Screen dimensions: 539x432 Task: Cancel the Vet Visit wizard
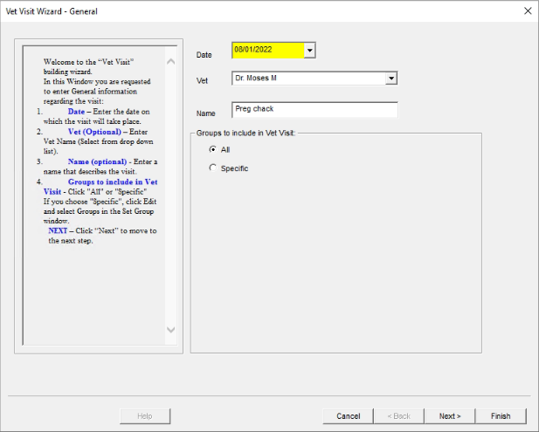pyautogui.click(x=349, y=416)
